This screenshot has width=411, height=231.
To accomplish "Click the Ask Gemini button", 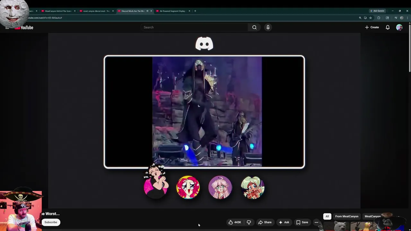I will (x=377, y=11).
